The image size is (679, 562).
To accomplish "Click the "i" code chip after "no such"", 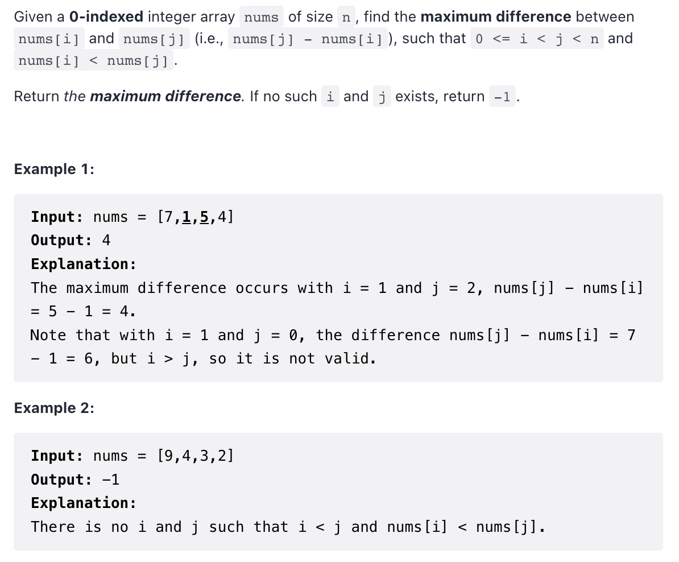I will 330,96.
